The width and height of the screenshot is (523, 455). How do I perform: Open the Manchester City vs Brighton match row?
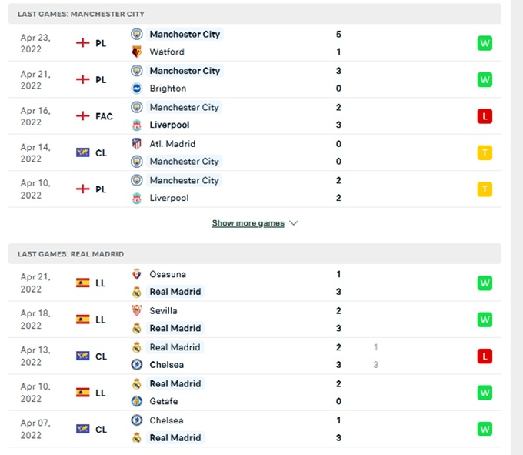point(254,79)
